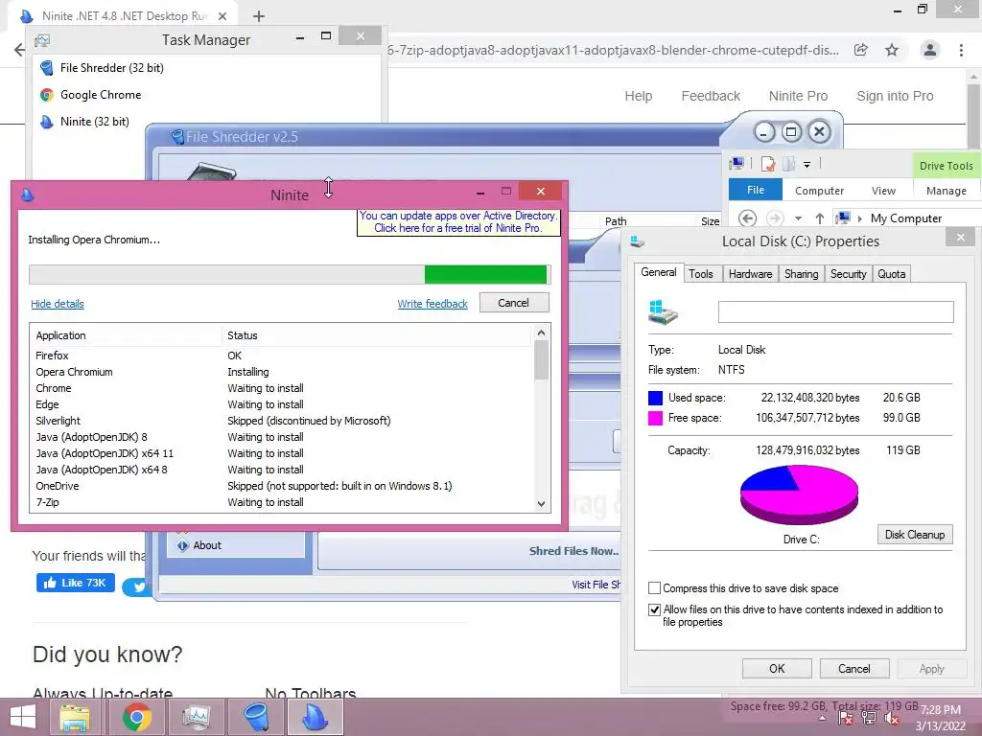
Task: Click the volume icon in system tray
Action: 891,719
